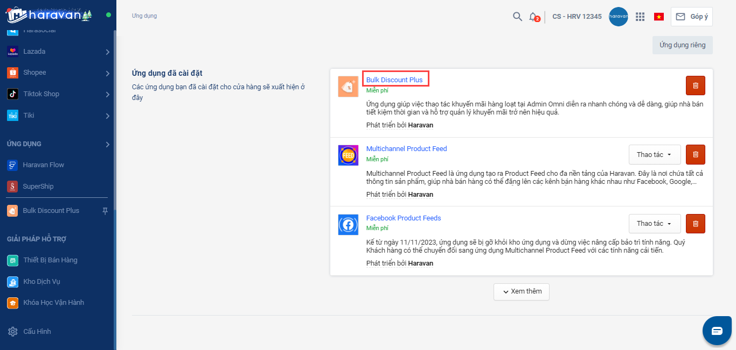The height and width of the screenshot is (350, 736).
Task: Click the Multichannel Product Feed app thumbnail
Action: click(348, 155)
